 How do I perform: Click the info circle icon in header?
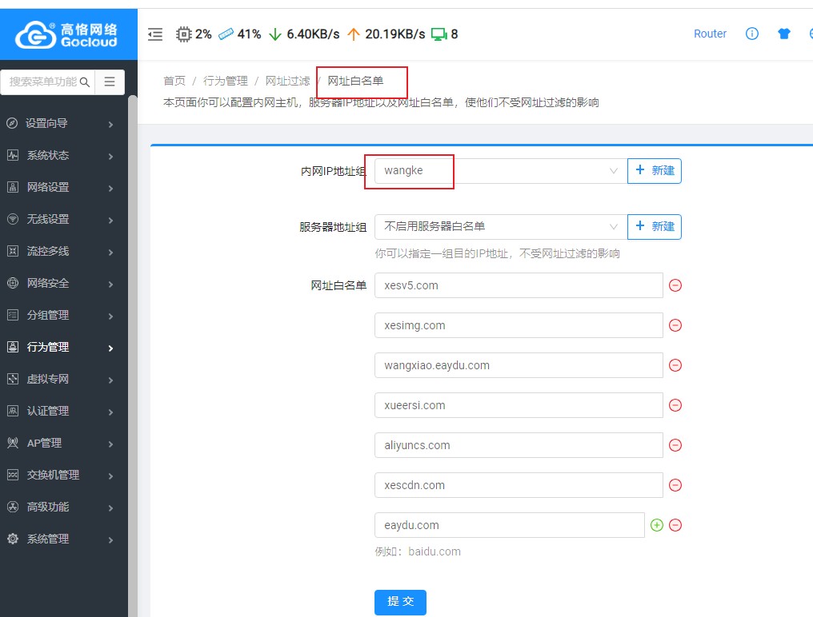click(x=751, y=34)
